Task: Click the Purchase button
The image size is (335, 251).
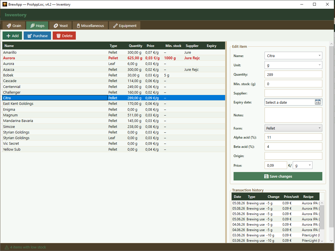Action: pos(37,36)
